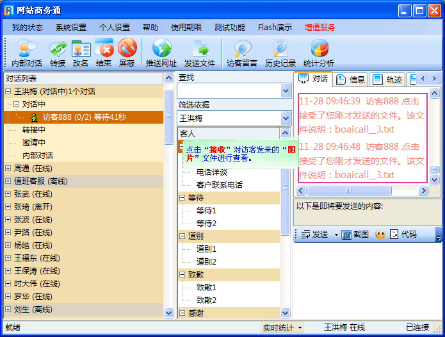Click the 结束 end conversation icon

tap(104, 53)
